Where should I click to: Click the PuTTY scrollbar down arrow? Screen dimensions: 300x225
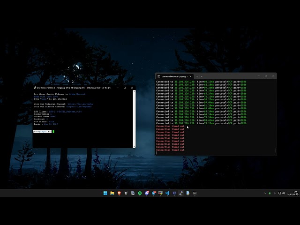click(x=134, y=147)
